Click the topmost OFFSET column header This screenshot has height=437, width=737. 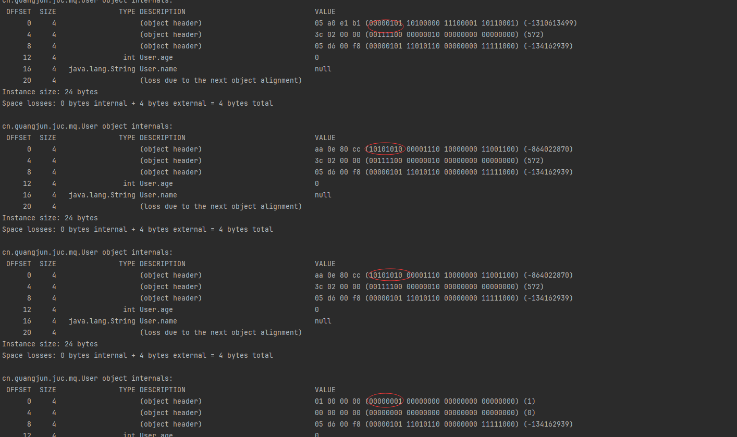point(18,12)
